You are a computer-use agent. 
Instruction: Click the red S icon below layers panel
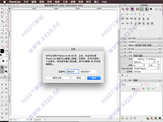click(152, 118)
